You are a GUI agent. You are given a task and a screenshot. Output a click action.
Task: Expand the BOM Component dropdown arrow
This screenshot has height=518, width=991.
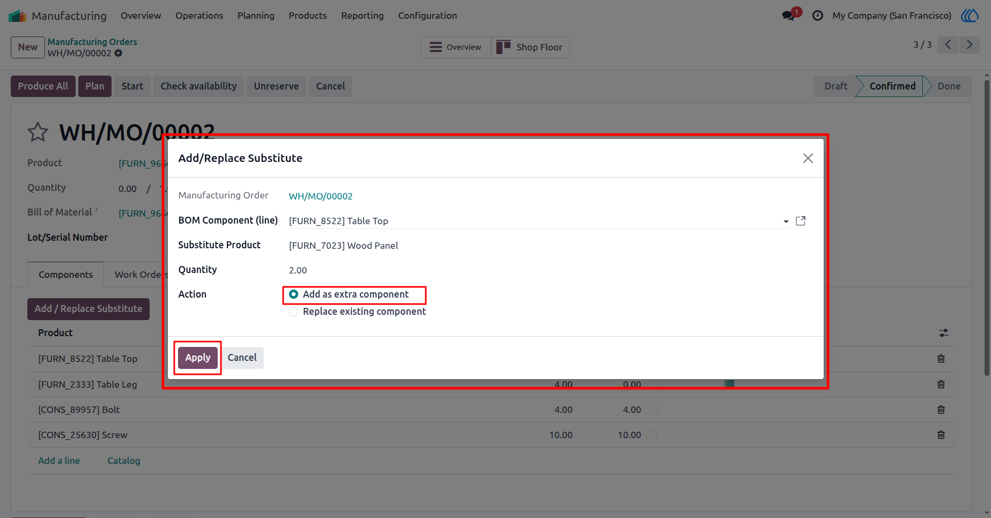[x=786, y=221]
